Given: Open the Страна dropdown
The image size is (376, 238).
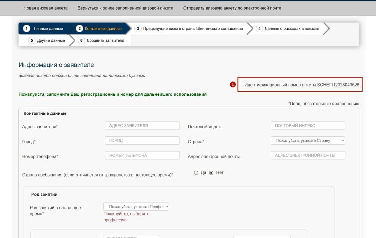Looking at the screenshot, I should click(308, 140).
